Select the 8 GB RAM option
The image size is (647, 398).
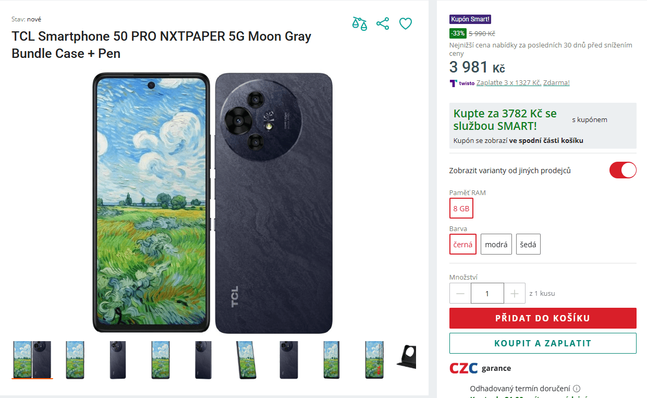pyautogui.click(x=461, y=208)
